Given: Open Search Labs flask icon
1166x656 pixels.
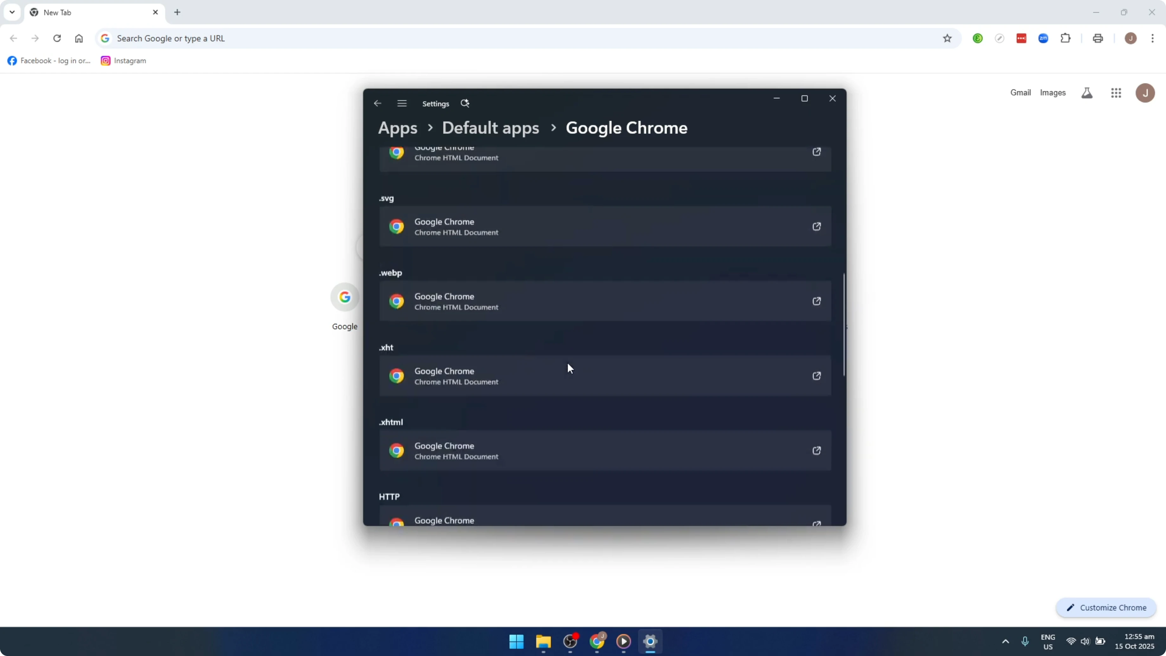Looking at the screenshot, I should [x=1087, y=93].
